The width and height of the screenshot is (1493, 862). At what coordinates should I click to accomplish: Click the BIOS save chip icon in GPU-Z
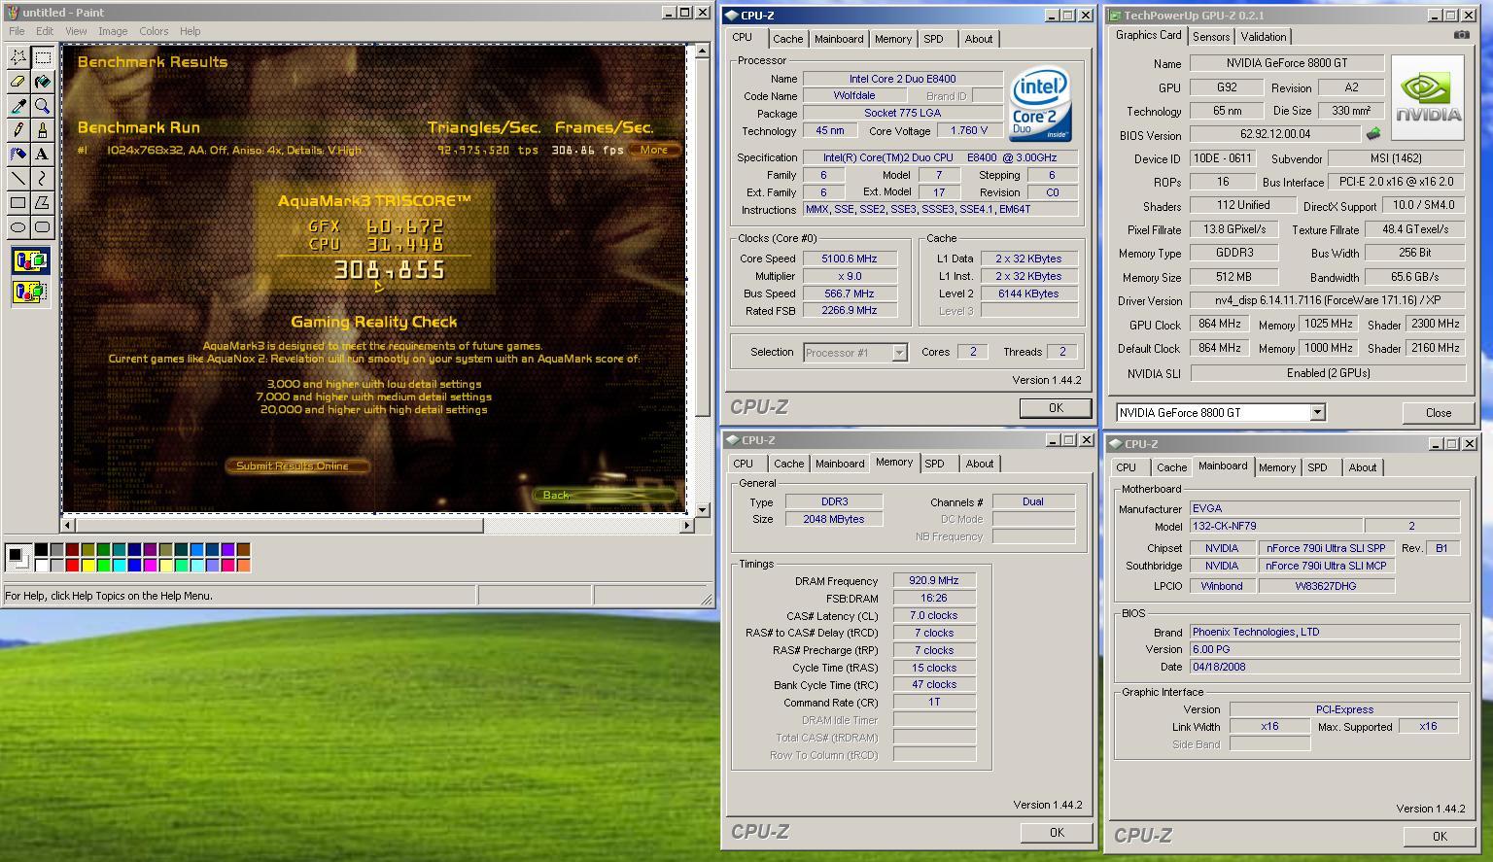(1373, 134)
